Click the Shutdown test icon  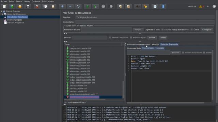(111, 6)
